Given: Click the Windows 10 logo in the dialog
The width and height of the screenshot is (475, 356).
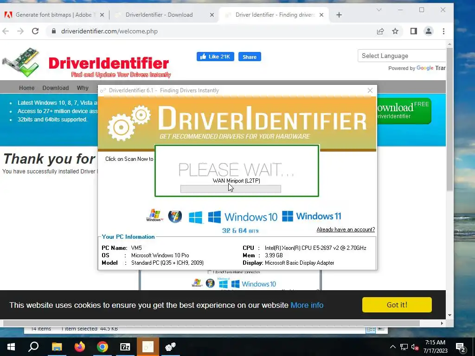Looking at the screenshot, I should point(243,217).
